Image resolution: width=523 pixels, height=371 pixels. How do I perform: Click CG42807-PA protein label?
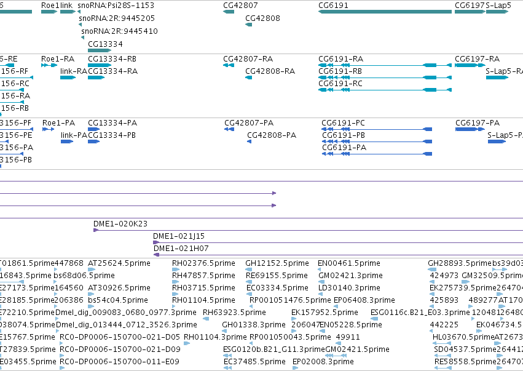249,123
